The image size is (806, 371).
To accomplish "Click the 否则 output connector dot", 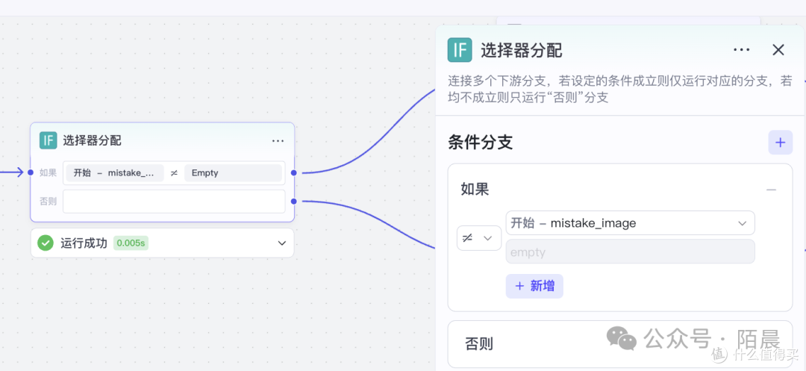I will click(x=293, y=202).
